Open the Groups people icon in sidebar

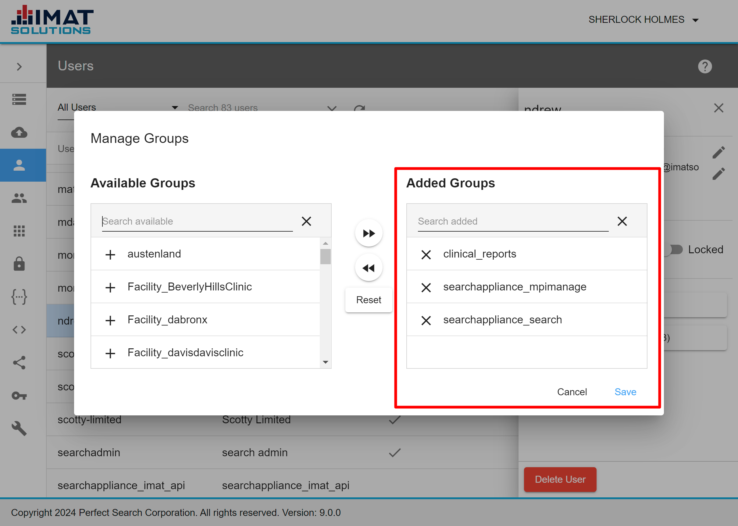point(19,198)
